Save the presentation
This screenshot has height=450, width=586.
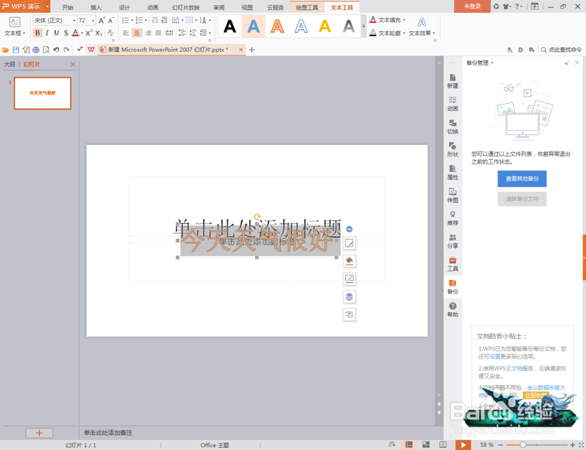coord(16,50)
